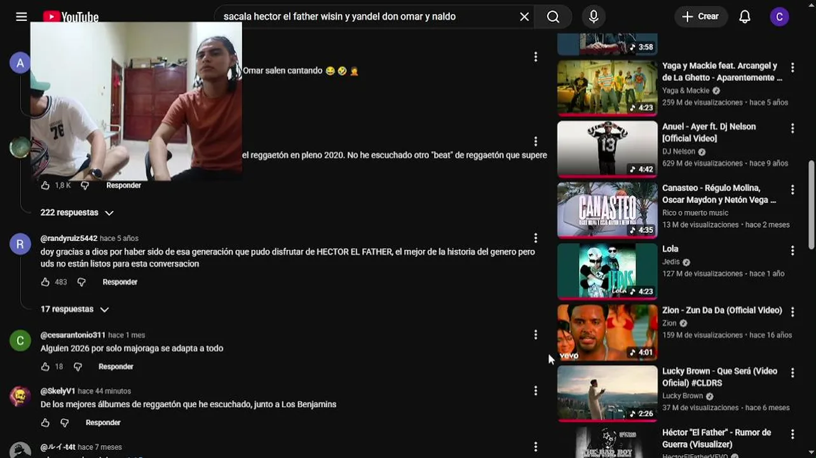Open Yaga y Mackie Aparentemente thumbnail

coord(608,88)
